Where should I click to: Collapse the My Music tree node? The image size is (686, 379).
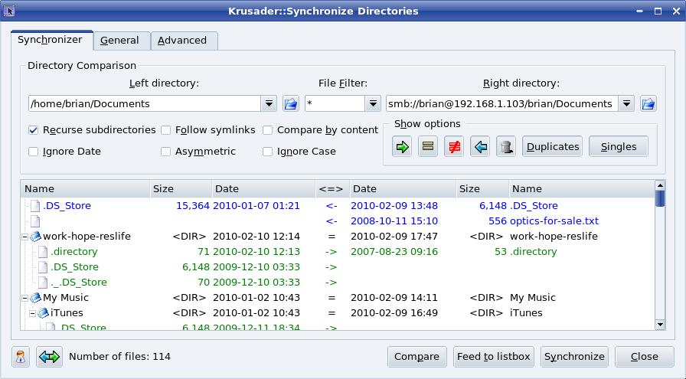[25, 298]
